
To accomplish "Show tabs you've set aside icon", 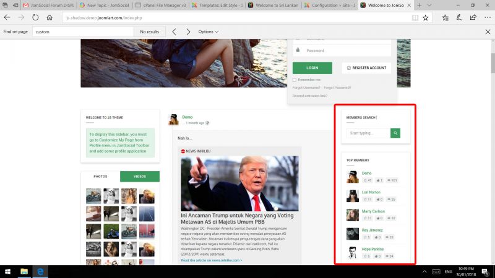I will pos(5,5).
